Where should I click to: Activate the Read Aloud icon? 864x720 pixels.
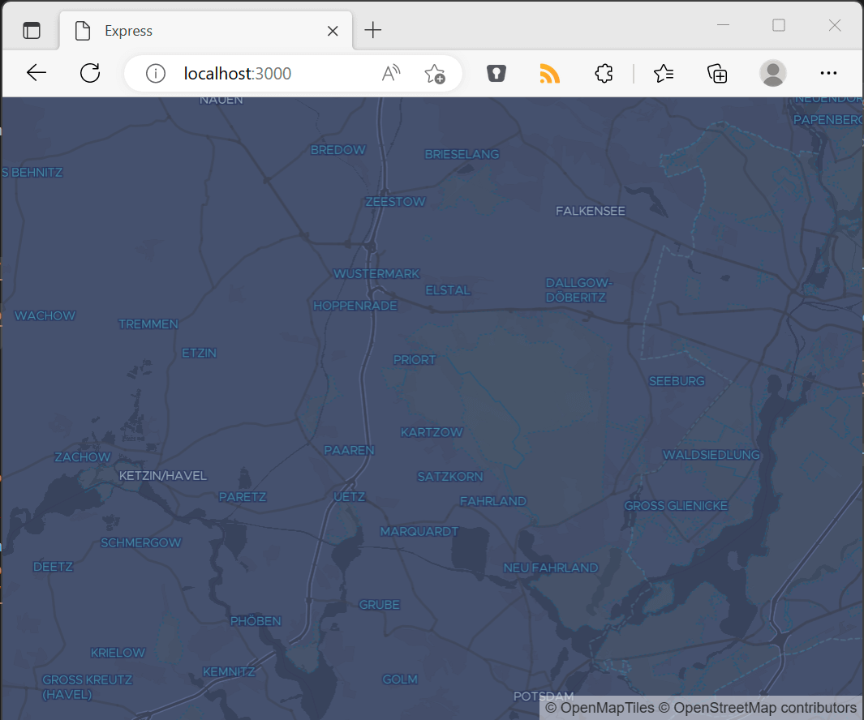tap(391, 74)
